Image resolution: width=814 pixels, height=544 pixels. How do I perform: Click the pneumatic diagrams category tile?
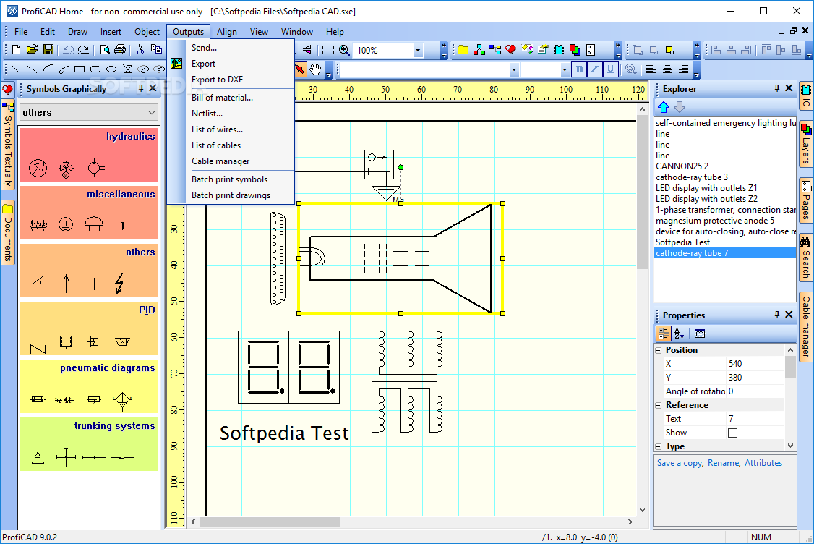point(89,386)
